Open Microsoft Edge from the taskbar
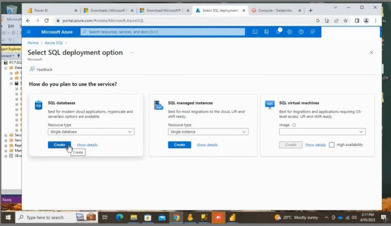 coord(119,218)
